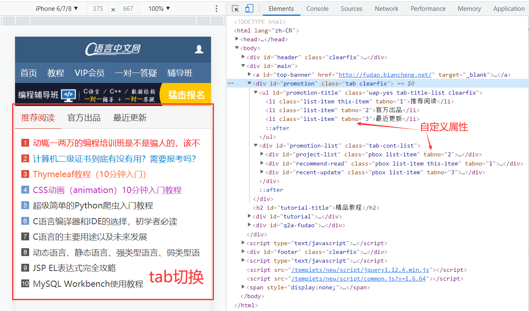
Task: Expand the project-list div node
Action: coord(262,154)
